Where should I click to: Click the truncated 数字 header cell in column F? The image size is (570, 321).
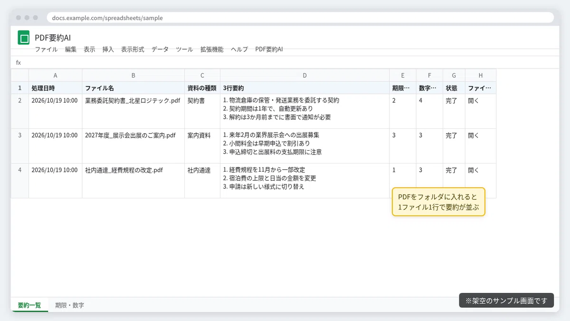(x=429, y=88)
